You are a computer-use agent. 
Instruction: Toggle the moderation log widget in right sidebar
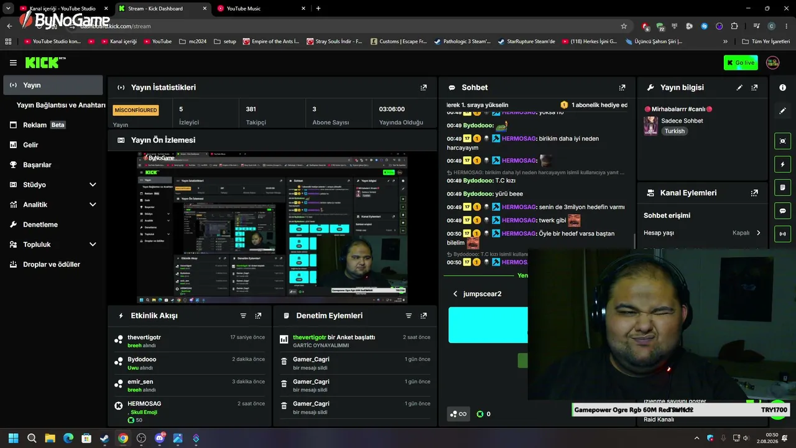[782, 187]
